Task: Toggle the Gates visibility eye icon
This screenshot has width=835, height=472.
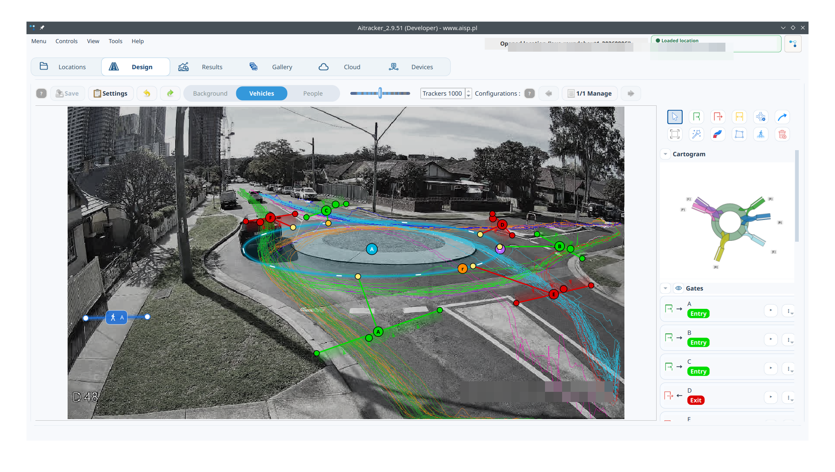Action: tap(678, 288)
